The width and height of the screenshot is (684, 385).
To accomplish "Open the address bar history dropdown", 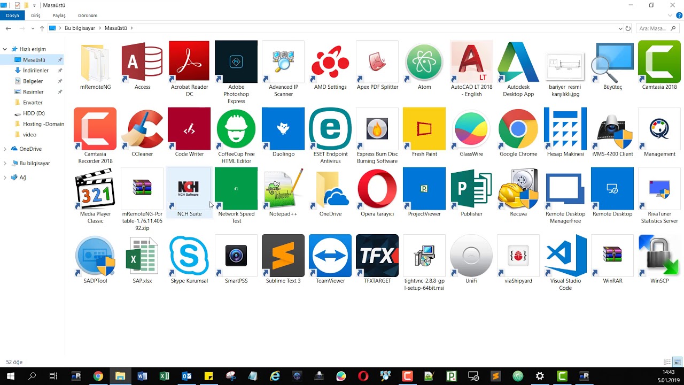I will click(620, 28).
